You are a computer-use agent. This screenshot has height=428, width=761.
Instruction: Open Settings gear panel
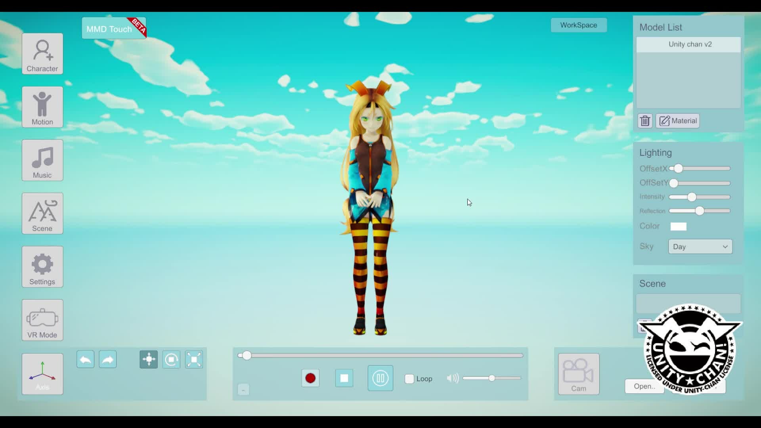click(x=42, y=267)
